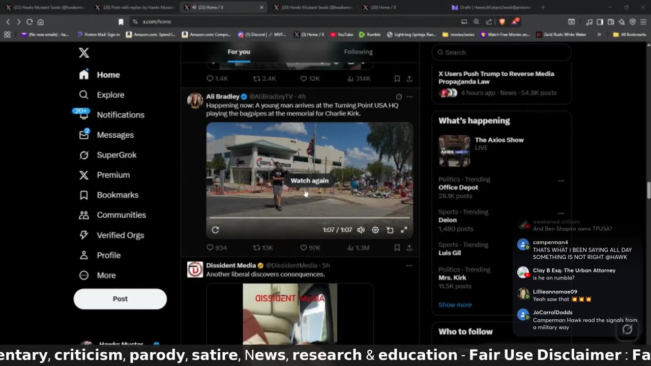View analytics for Ali Bradley's post (1.3M)
The width and height of the screenshot is (651, 366).
click(x=358, y=248)
